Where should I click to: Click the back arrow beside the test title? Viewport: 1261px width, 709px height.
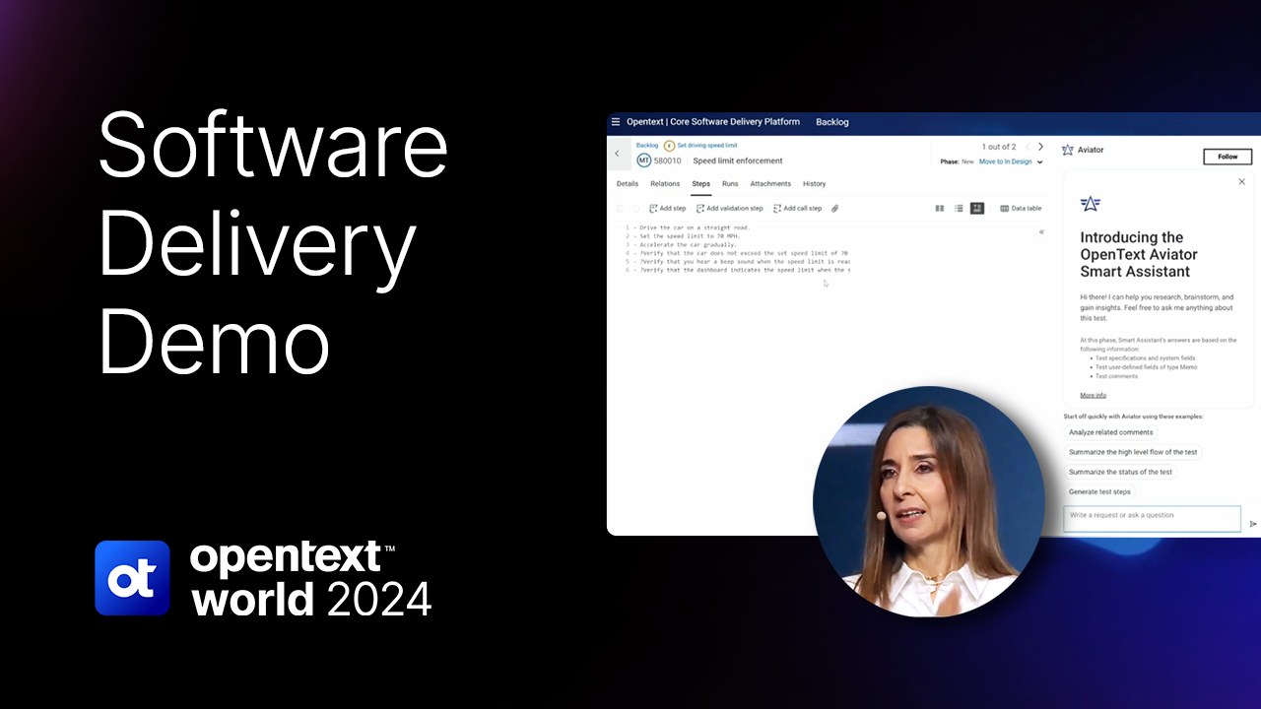617,154
